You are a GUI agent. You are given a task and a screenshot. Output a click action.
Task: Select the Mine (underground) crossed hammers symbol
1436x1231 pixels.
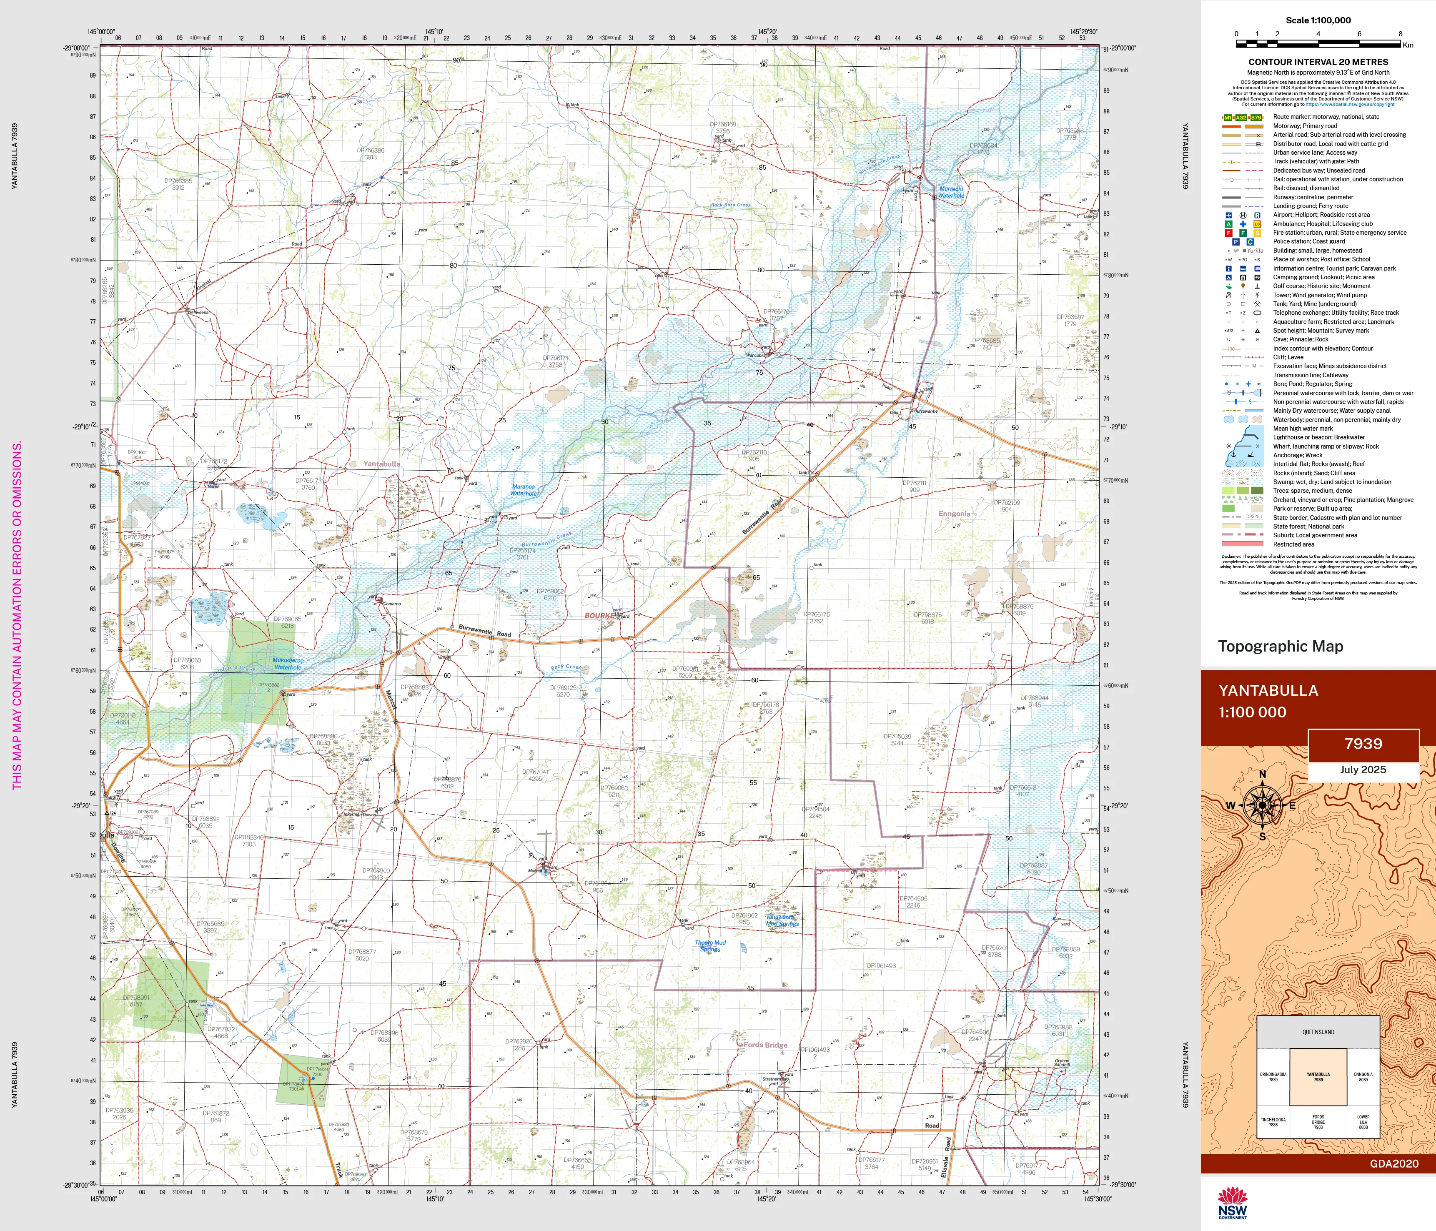(x=1257, y=304)
